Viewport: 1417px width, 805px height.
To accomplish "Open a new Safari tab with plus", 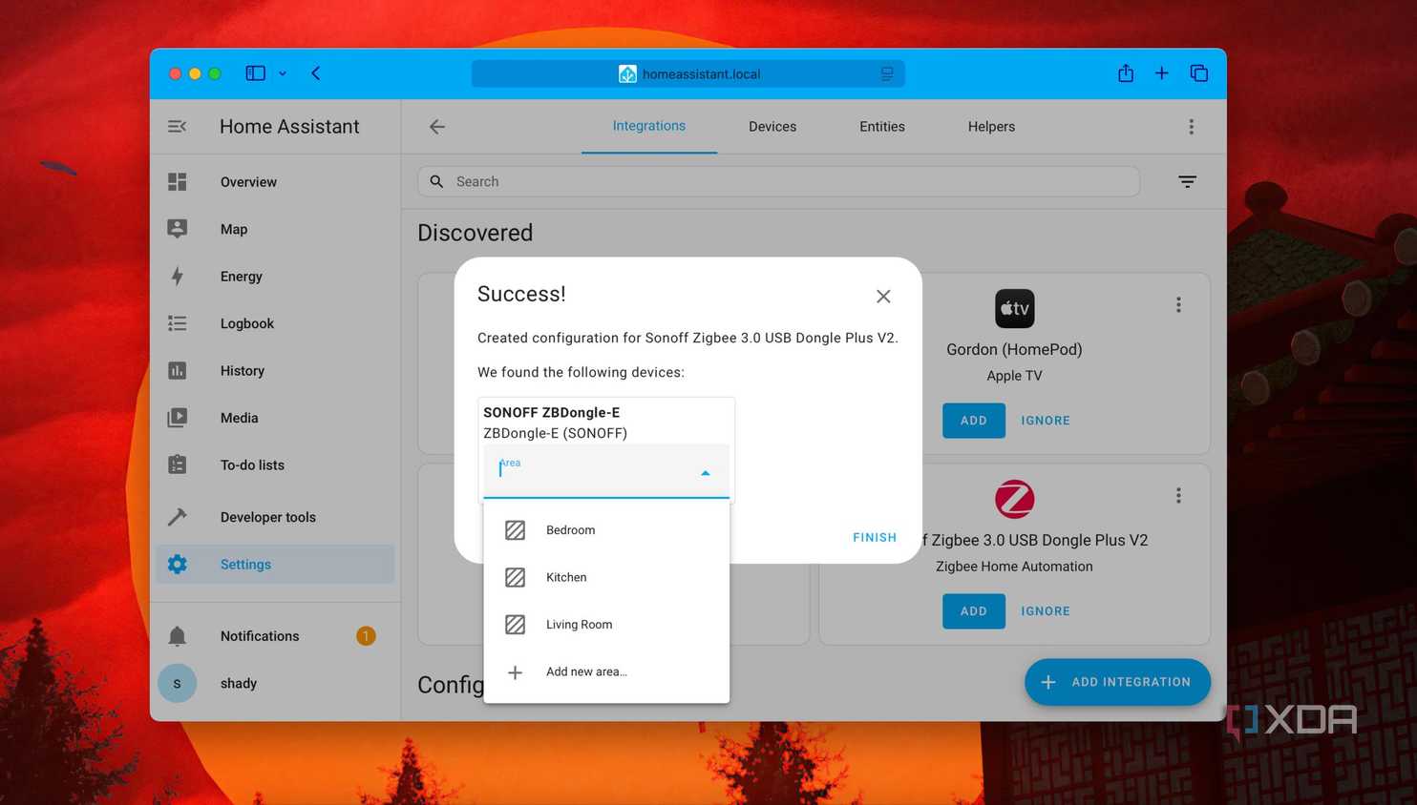I will 1161,72.
